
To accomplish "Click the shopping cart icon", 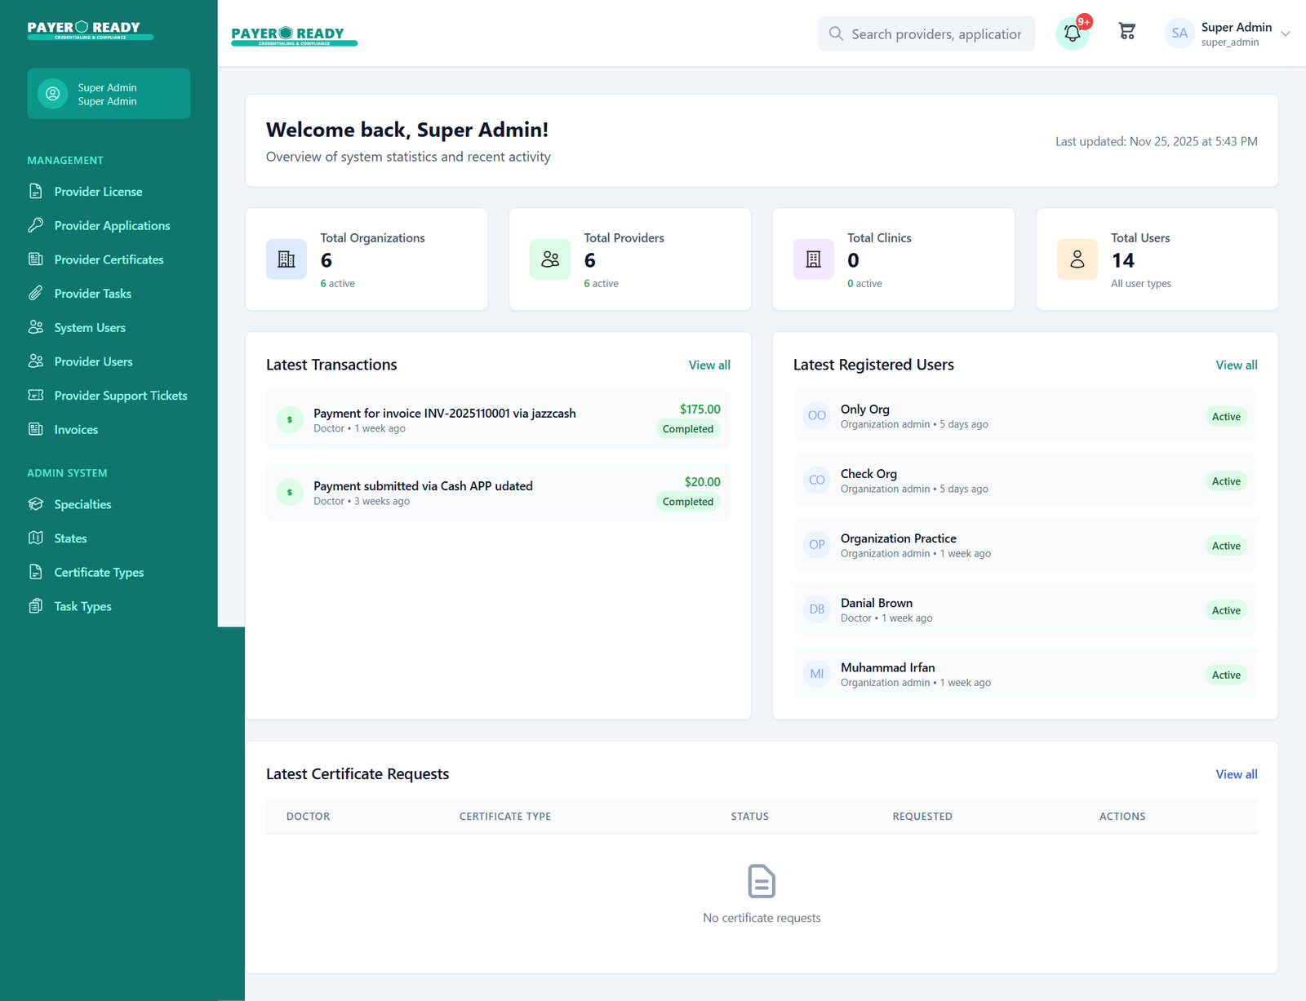I will pos(1126,32).
